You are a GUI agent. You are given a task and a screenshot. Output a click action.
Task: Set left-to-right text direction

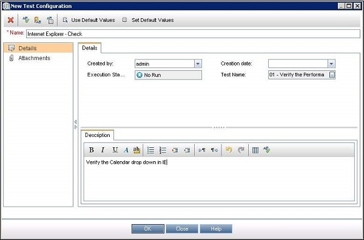[x=202, y=150]
